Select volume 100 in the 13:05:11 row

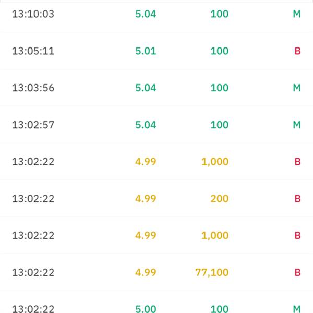click(x=220, y=51)
